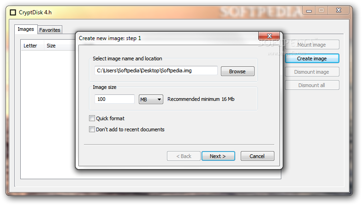
Task: Close the CryptDisk main window
Action: pyautogui.click(x=338, y=11)
